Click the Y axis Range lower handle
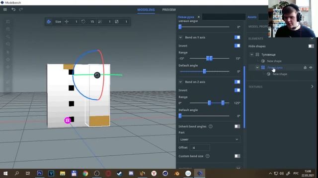The width and height of the screenshot is (318, 178). pyautogui.click(x=208, y=58)
